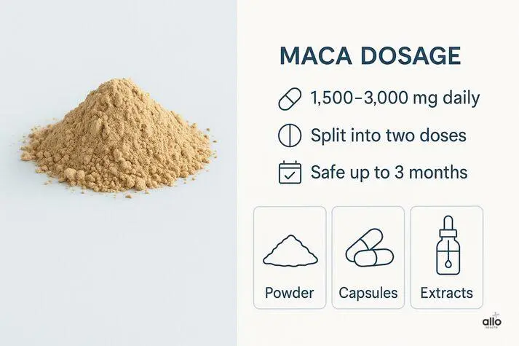Click the word DOSAGE in the heading

coord(408,58)
